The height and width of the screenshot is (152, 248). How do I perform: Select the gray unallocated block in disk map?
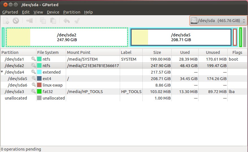[245, 37]
